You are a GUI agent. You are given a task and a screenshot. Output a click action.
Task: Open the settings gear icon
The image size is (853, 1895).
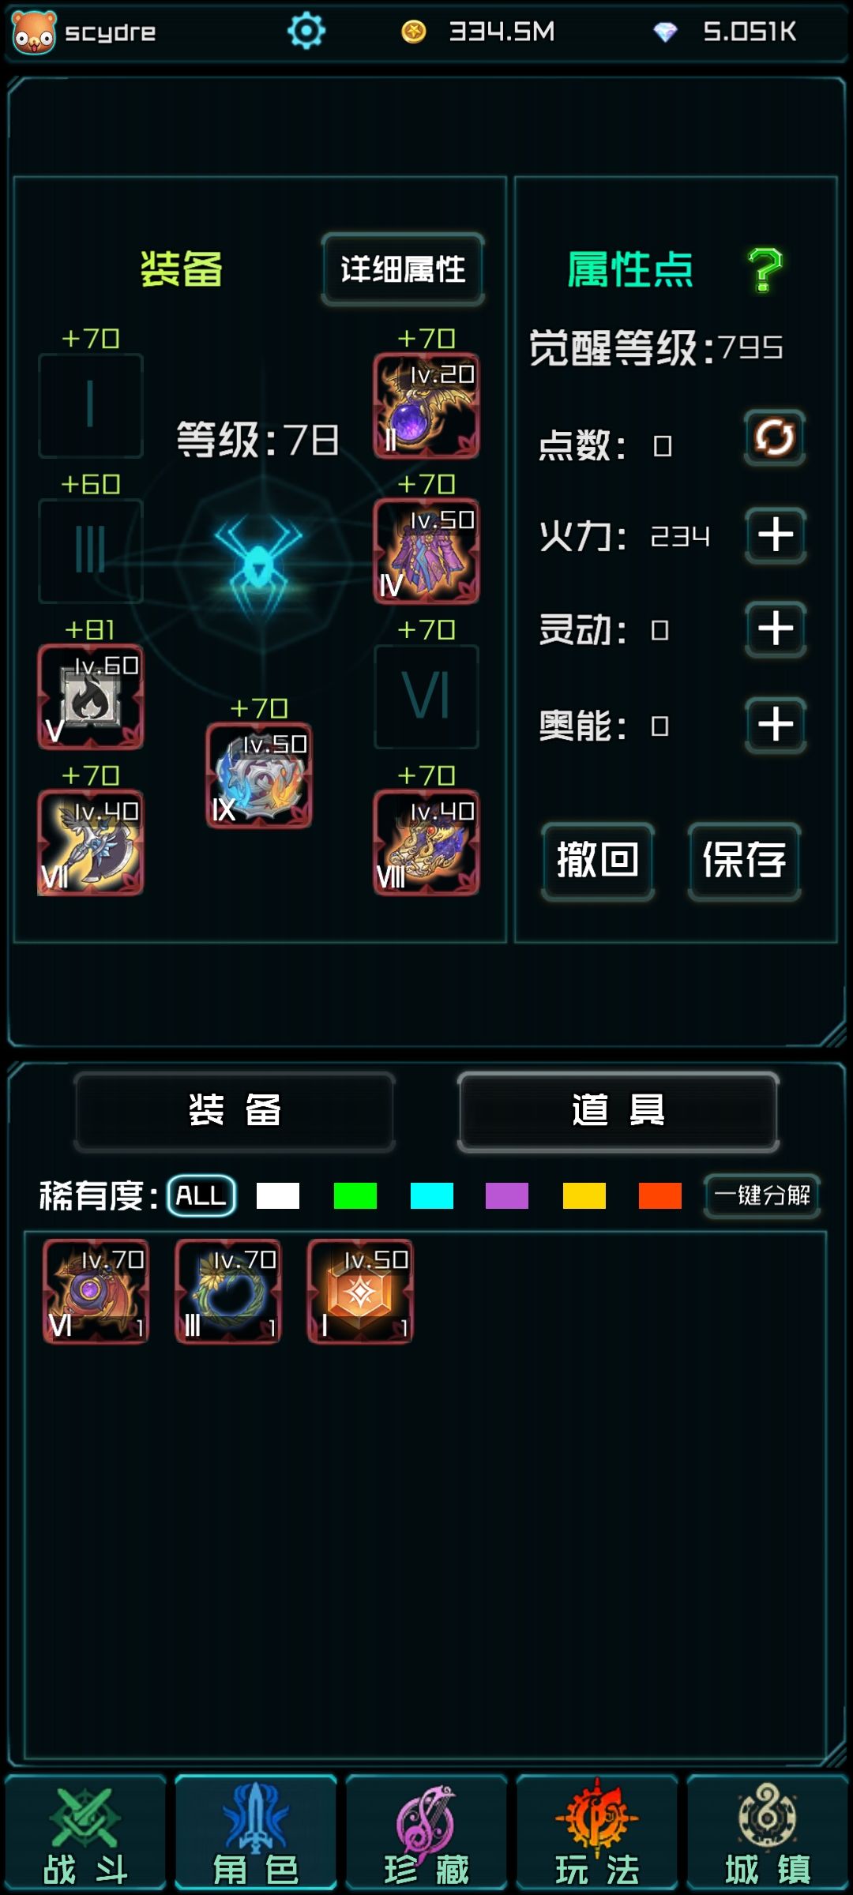click(306, 32)
